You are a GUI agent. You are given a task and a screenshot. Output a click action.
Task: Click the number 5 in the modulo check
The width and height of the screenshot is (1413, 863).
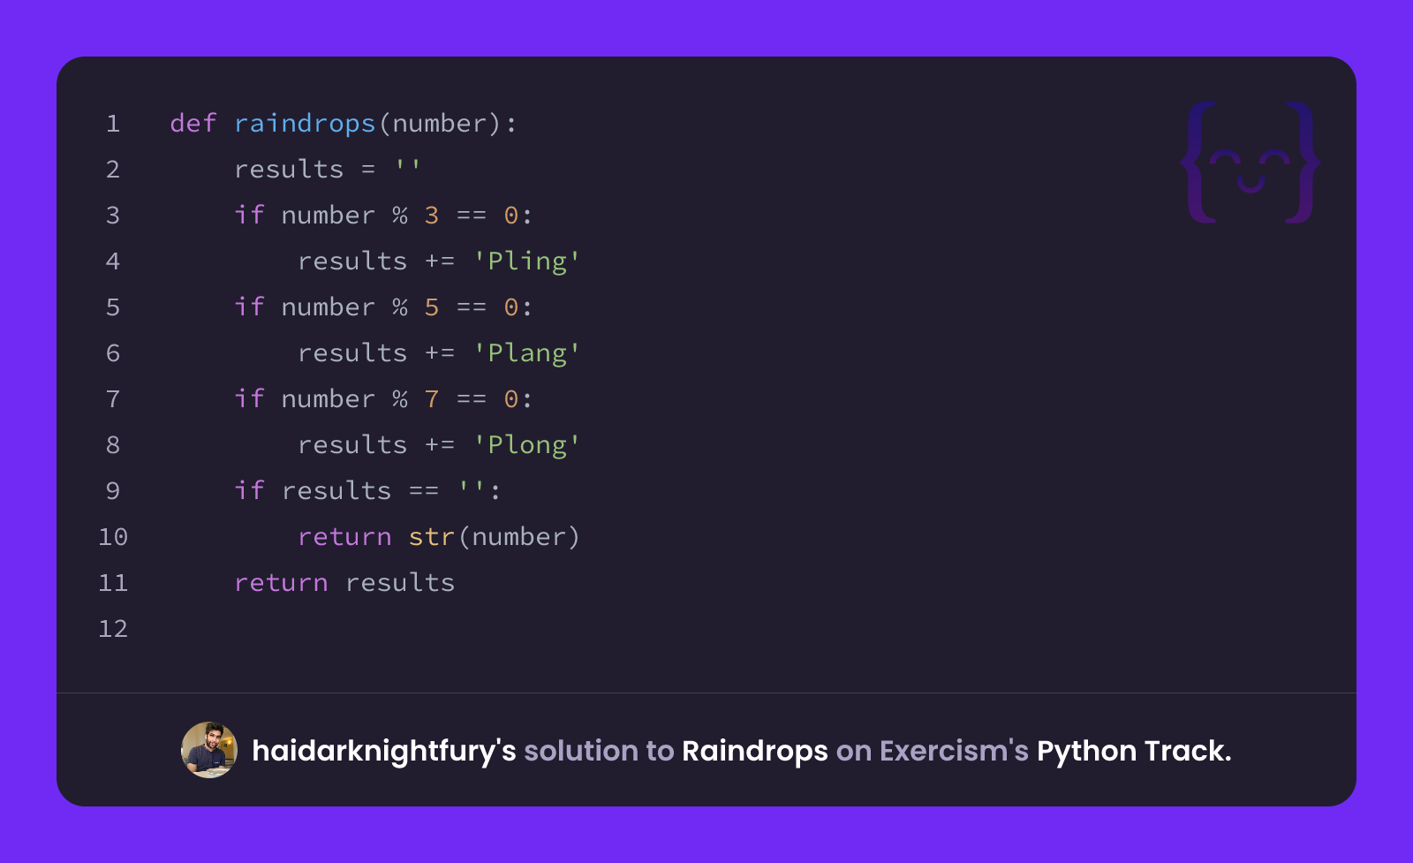pos(431,307)
